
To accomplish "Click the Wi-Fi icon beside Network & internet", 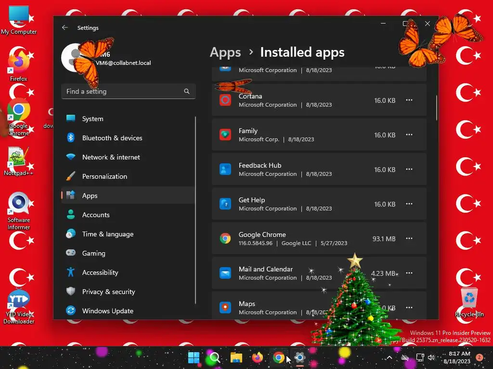I will point(71,157).
